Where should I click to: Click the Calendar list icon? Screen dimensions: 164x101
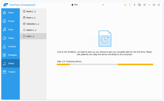point(24,24)
